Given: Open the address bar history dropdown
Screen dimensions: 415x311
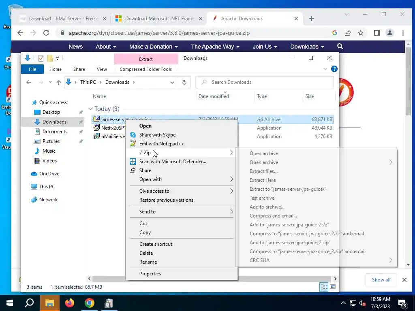Looking at the screenshot, I should pos(172,82).
